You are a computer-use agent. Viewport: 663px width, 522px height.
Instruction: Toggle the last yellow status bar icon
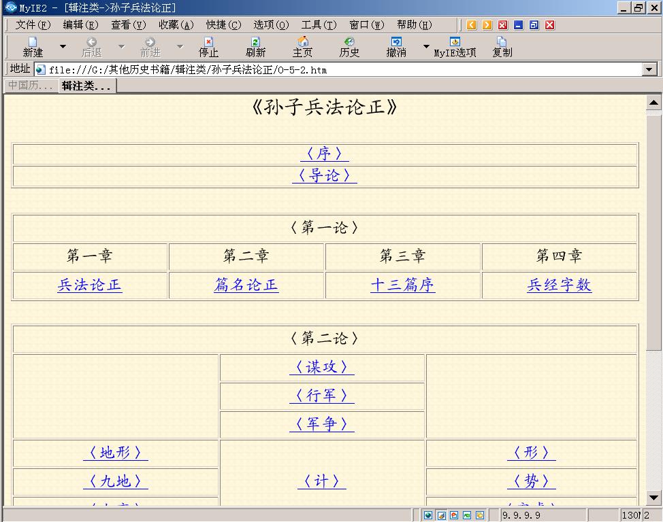click(480, 515)
